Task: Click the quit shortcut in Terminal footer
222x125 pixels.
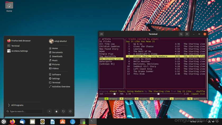Action: pos(193,99)
